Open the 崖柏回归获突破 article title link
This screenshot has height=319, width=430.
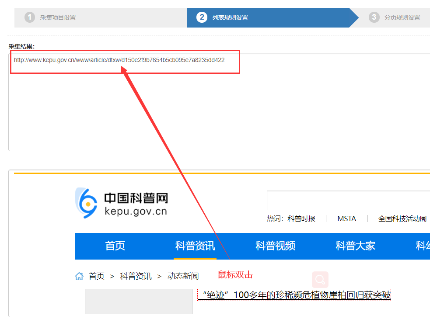click(294, 295)
